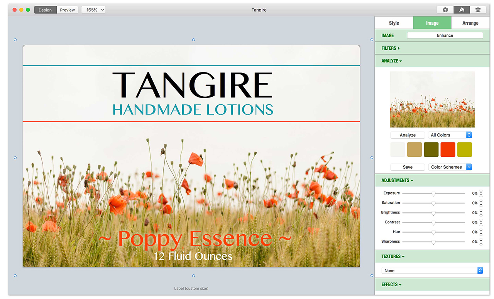Open the Color Schemes dropdown
Screen dimensions: 494x299
[x=450, y=167]
